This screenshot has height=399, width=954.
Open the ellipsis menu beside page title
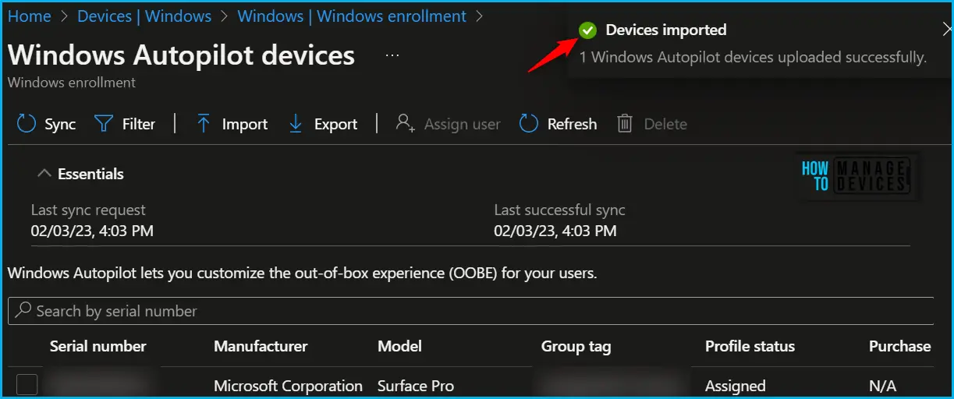point(392,55)
